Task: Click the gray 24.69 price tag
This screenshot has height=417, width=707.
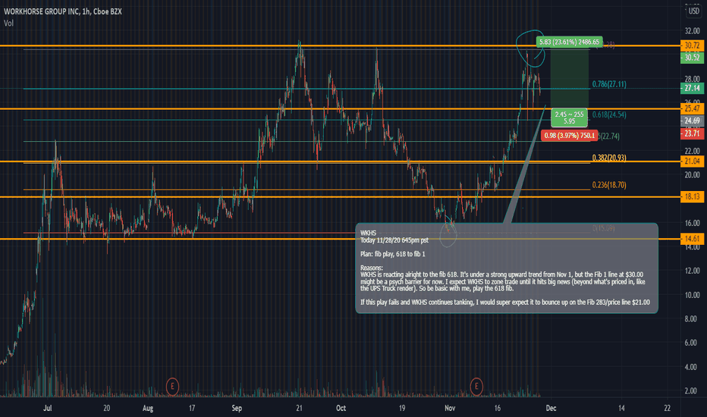Action: click(692, 121)
